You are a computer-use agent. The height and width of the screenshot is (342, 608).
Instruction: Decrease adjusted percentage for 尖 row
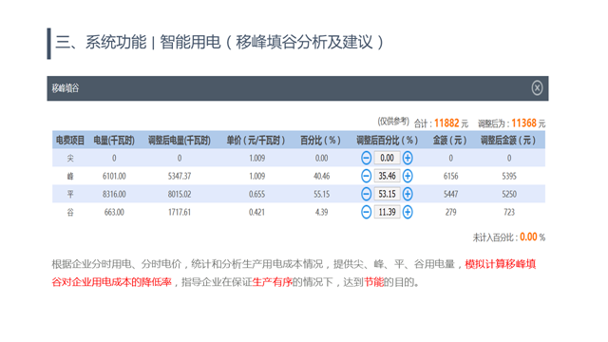(x=366, y=158)
